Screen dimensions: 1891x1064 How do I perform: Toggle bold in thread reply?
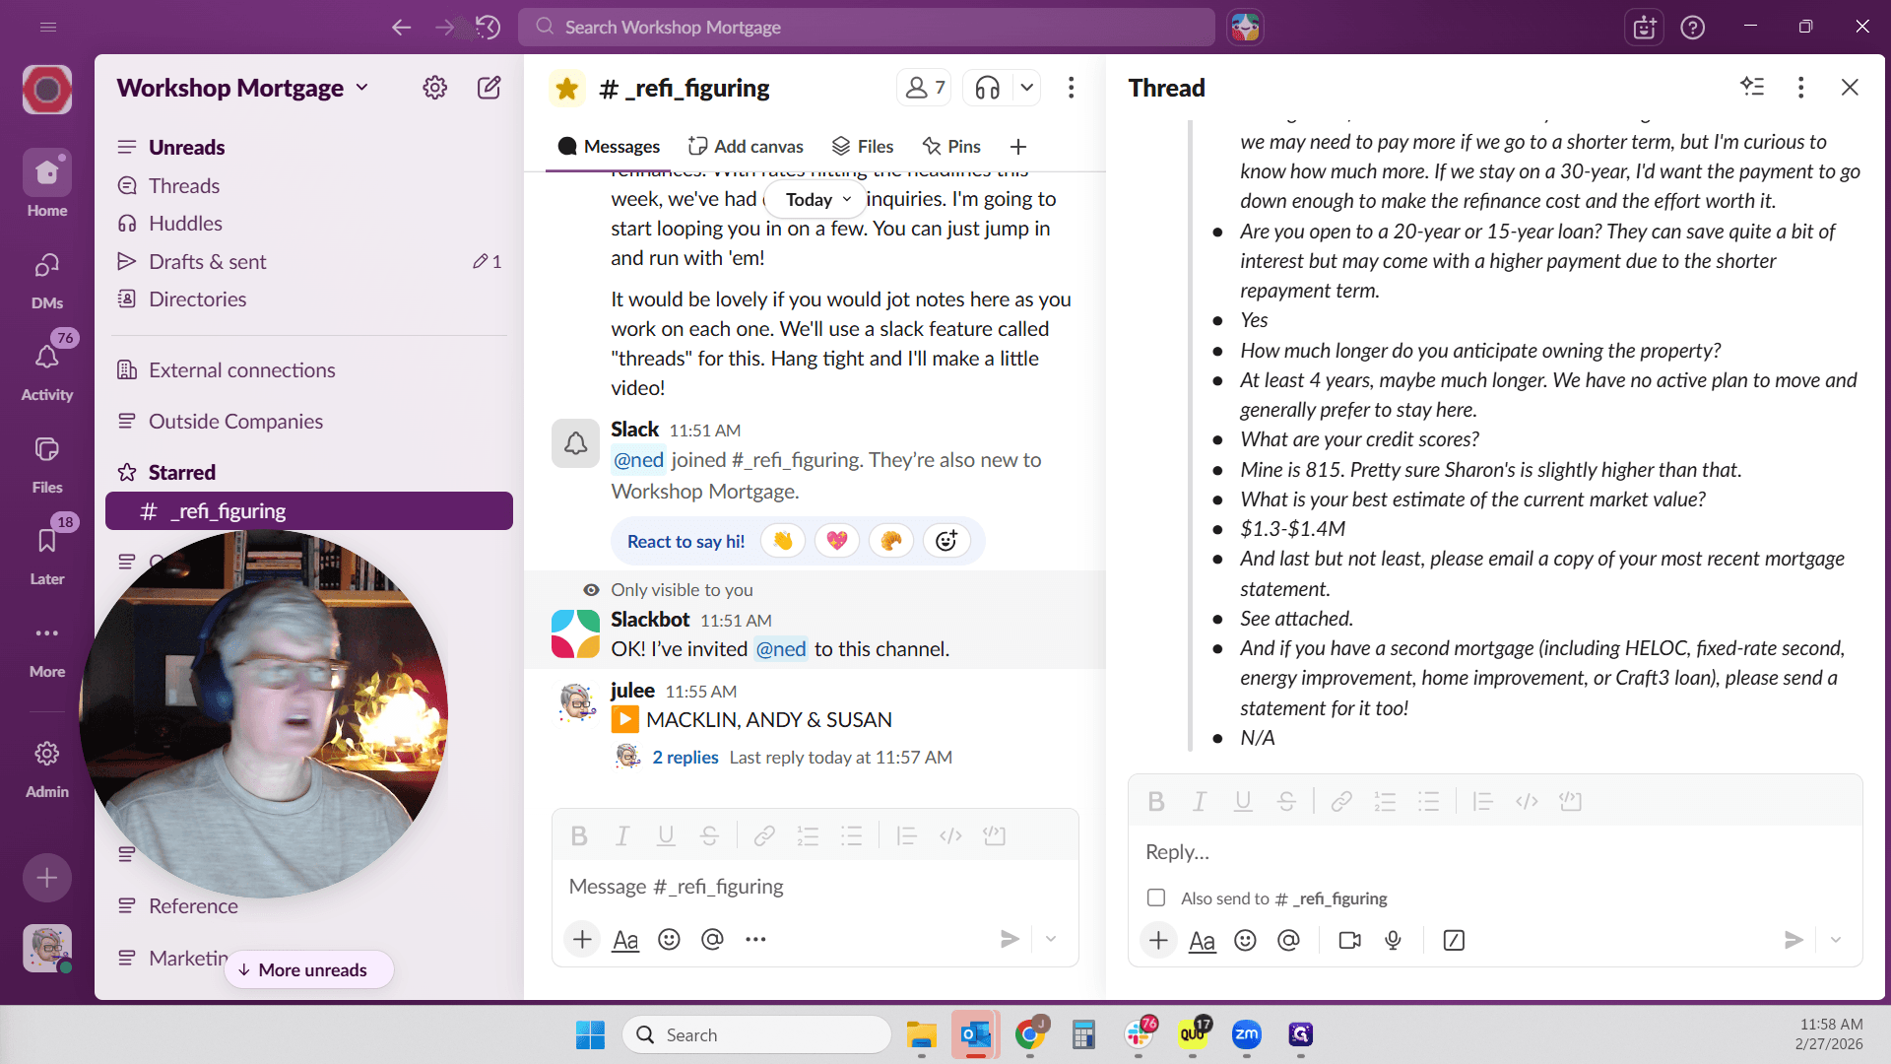1156,801
